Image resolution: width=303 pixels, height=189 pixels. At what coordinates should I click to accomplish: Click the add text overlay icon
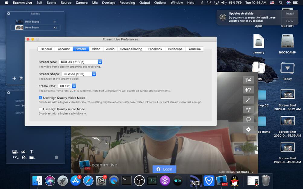(x=32, y=152)
